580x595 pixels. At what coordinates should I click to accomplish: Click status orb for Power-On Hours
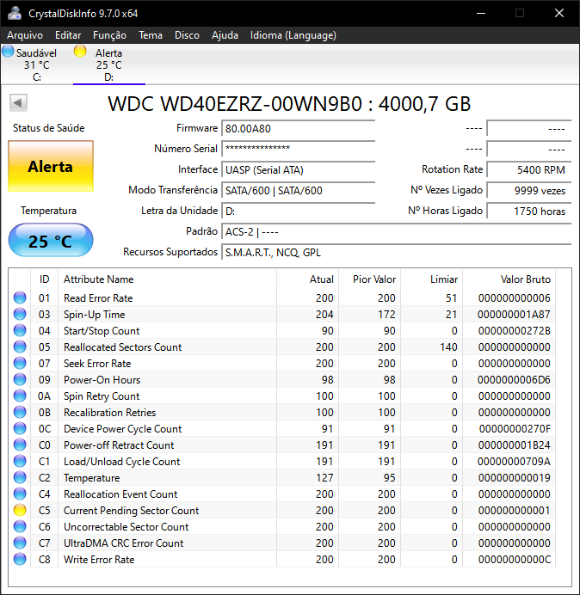(x=20, y=379)
